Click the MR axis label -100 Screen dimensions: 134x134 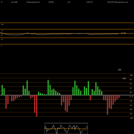pos(131,118)
